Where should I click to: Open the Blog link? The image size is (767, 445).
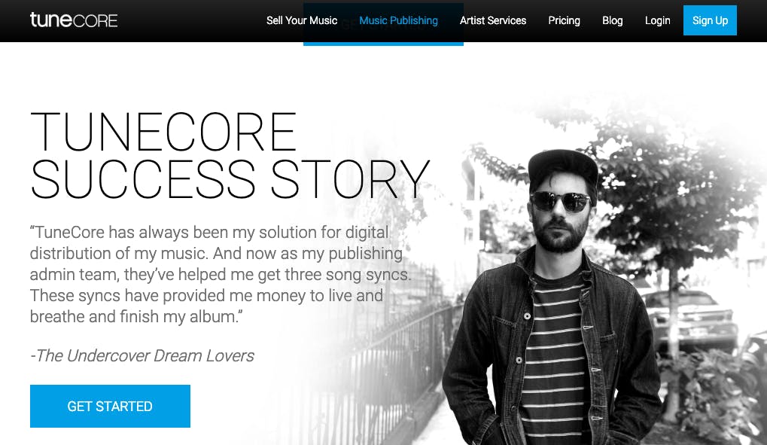pos(612,20)
